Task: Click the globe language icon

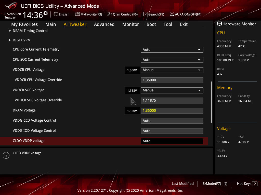Action: (56, 14)
